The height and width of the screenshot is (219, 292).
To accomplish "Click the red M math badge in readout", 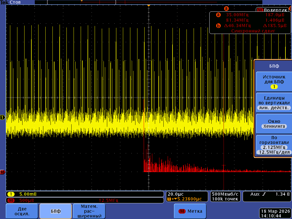I will (11, 200).
